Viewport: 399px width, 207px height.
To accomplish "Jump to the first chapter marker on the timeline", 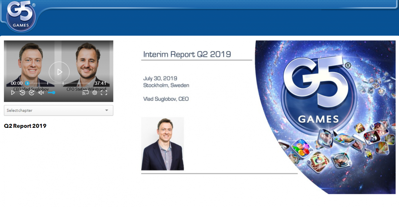I will (48, 83).
